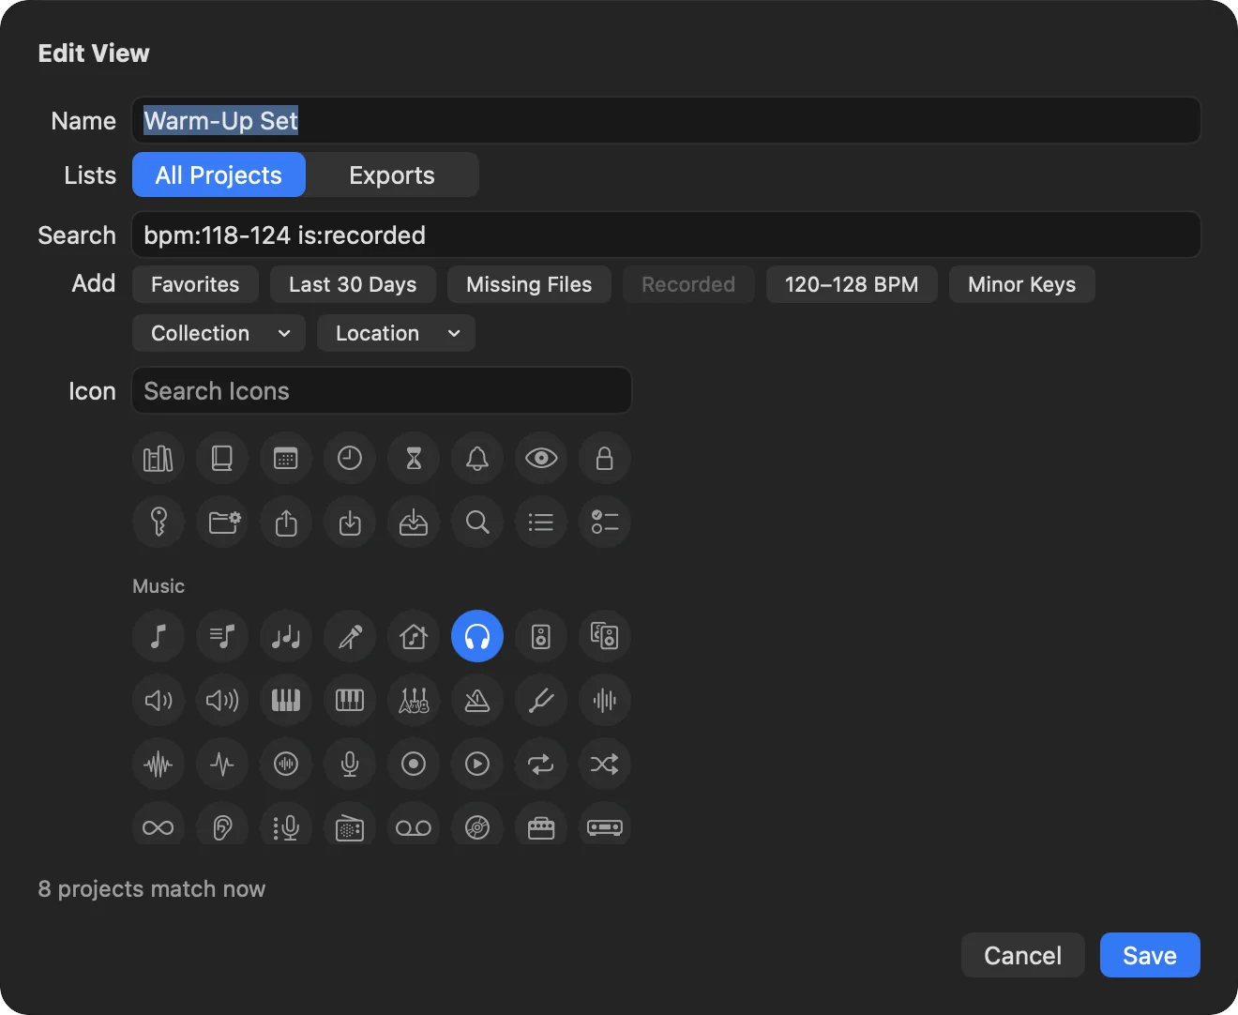Choose the checklist icon
The image size is (1238, 1015).
point(605,523)
